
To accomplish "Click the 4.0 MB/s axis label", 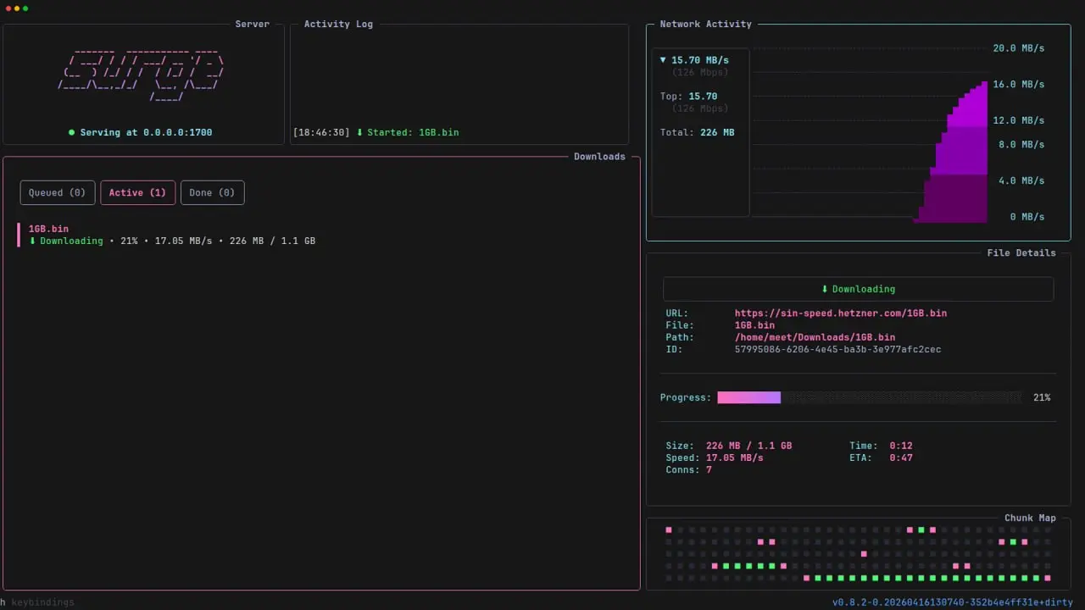I will (x=1021, y=180).
